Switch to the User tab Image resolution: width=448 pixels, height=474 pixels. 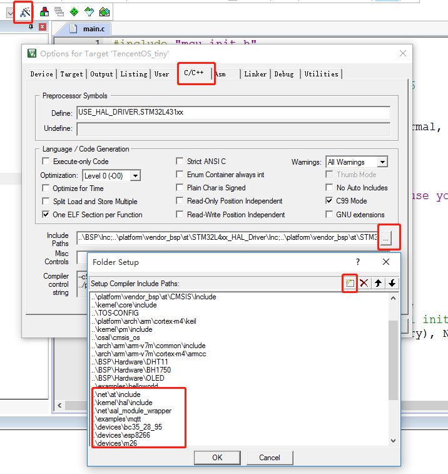[161, 74]
